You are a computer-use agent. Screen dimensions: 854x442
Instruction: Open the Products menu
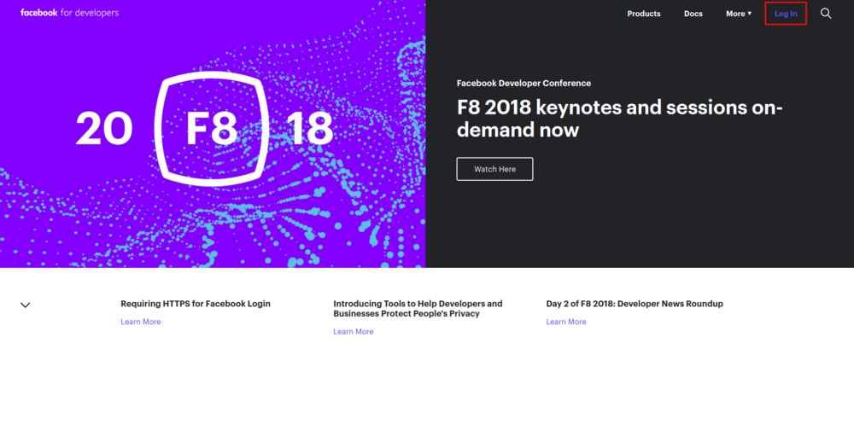click(x=644, y=14)
